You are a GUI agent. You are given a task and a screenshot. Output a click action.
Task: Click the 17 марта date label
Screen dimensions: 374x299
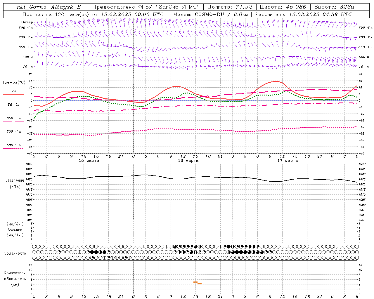[x=288, y=161]
